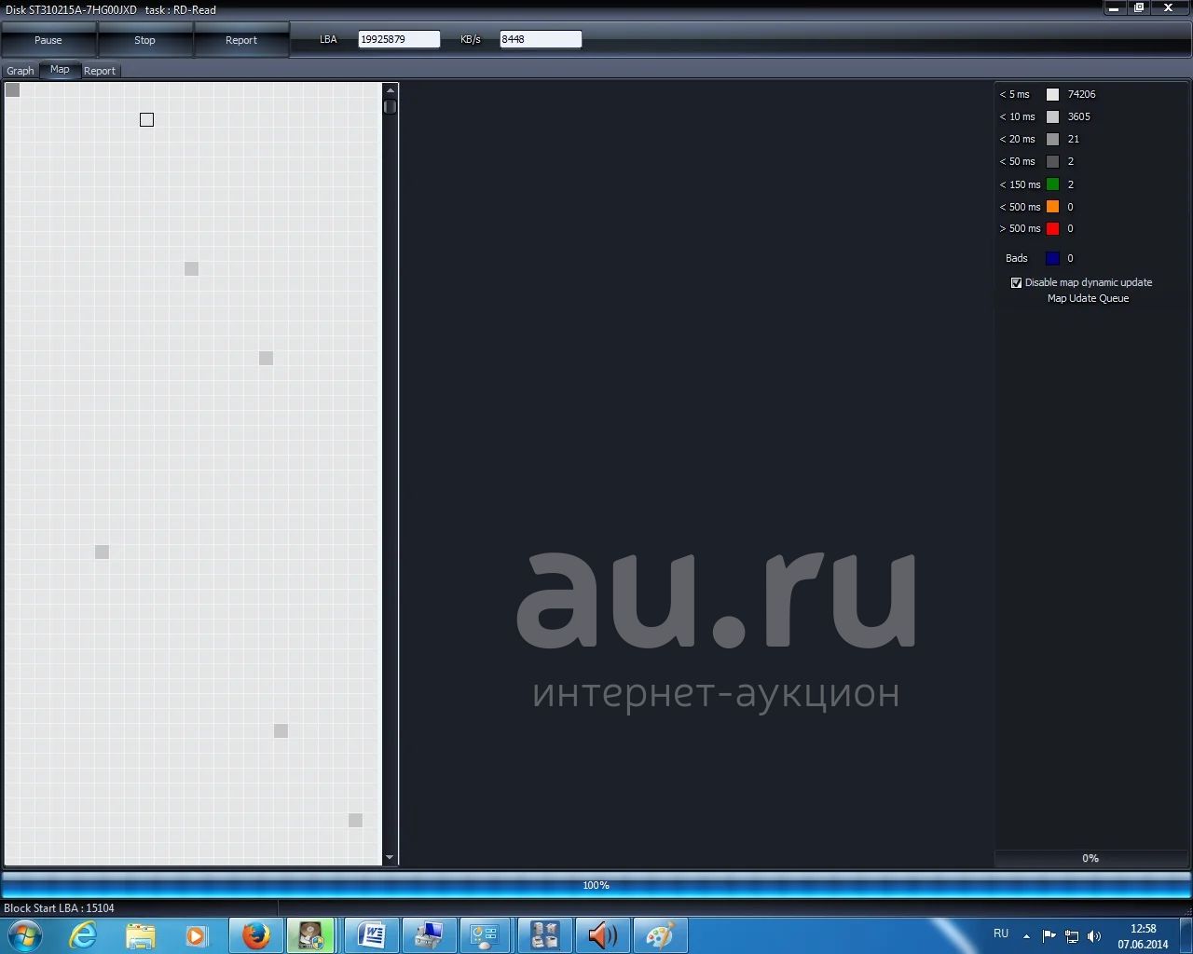
Task: Click the <20 ms gray swatch
Action: click(x=1052, y=139)
